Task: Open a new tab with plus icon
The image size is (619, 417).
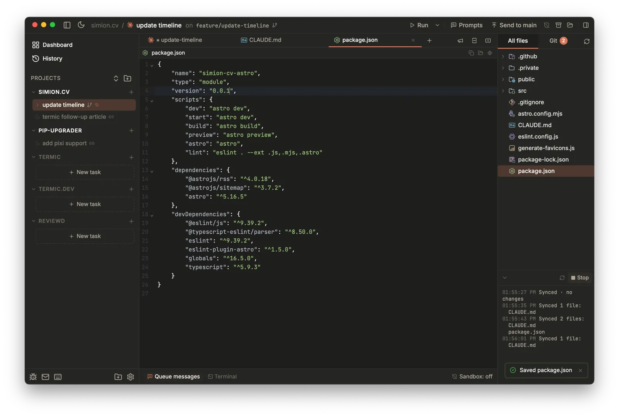Action: 429,41
